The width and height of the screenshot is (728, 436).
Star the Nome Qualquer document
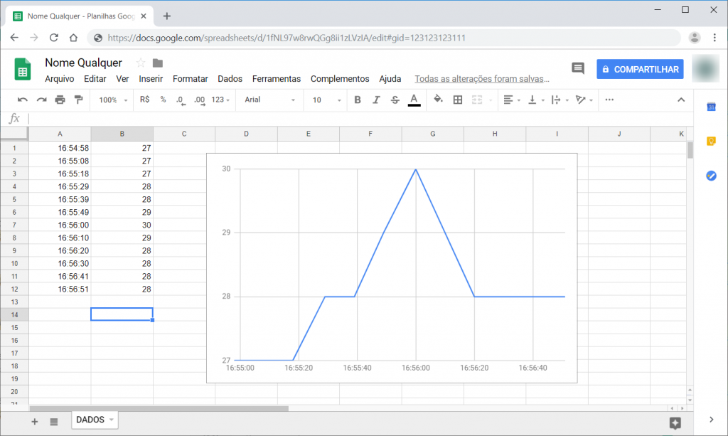pos(141,63)
